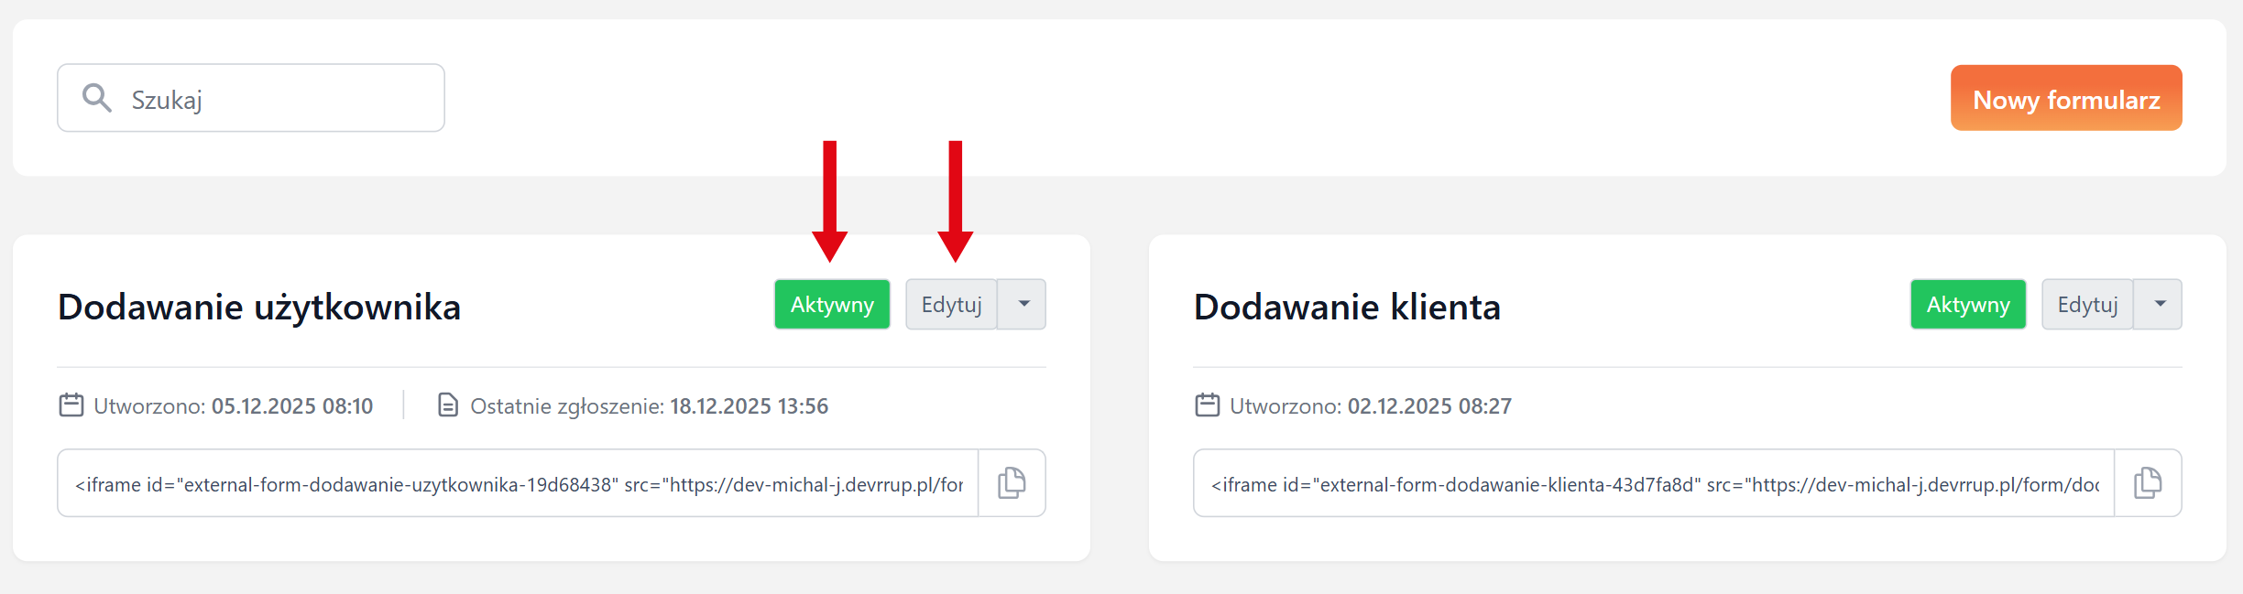Click the creation date 02.12.2025 08:27
Screen dimensions: 2243x594
(1428, 406)
